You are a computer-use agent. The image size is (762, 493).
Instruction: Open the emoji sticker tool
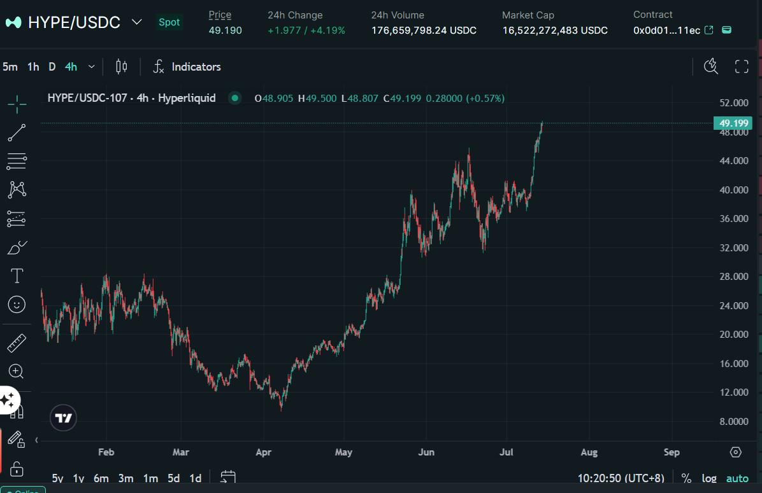point(16,304)
